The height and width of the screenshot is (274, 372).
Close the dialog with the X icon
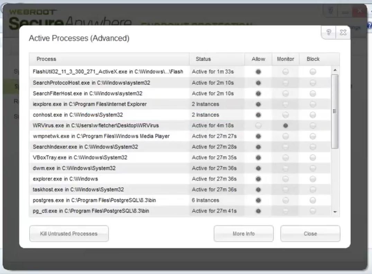[x=343, y=32]
